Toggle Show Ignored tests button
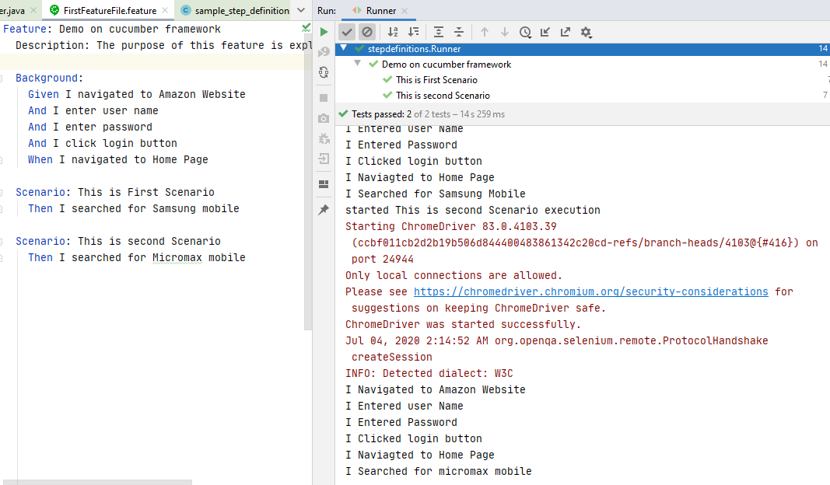 click(367, 33)
